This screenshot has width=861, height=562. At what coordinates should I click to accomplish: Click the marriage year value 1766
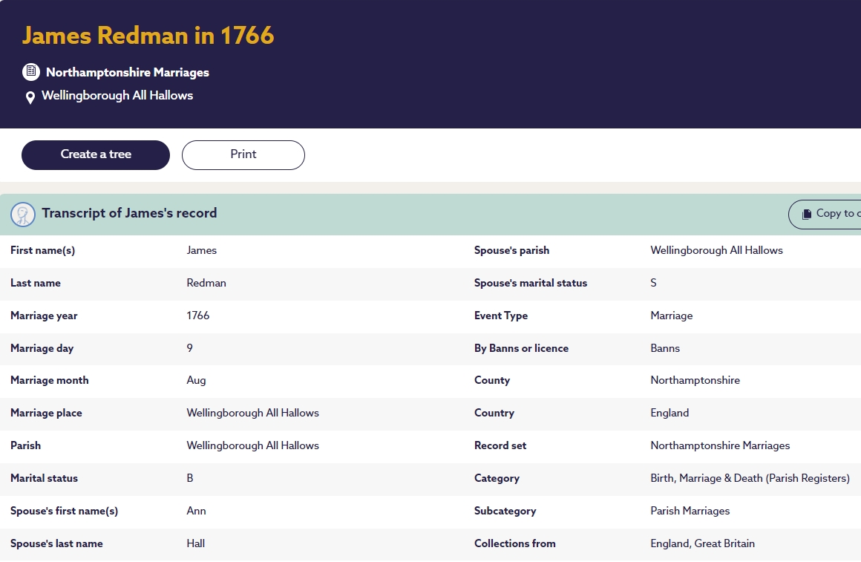198,316
